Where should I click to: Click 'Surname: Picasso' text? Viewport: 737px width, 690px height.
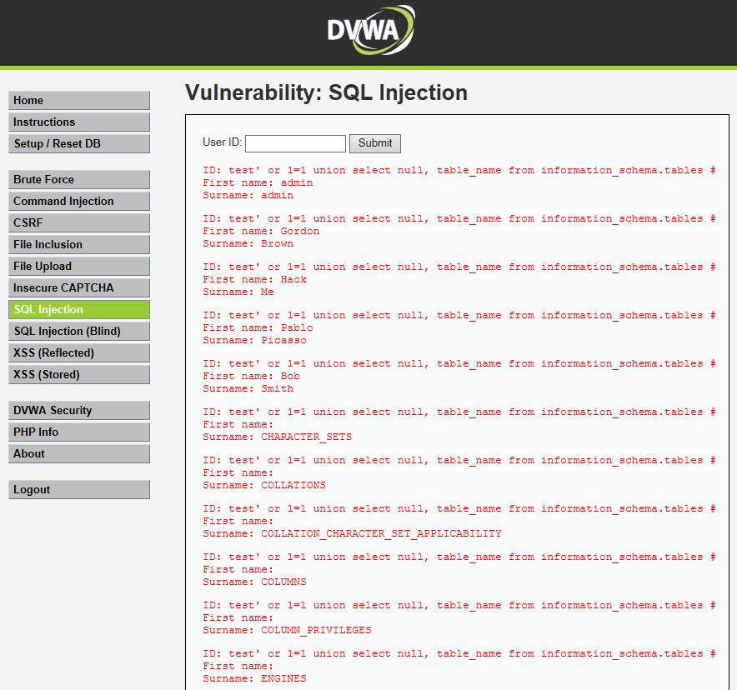click(254, 340)
